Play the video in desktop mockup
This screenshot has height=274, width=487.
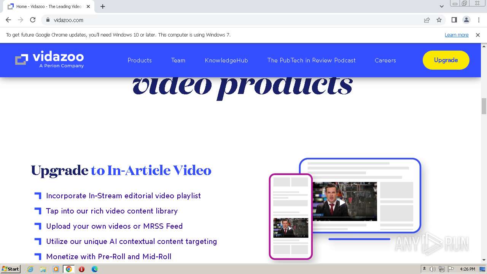[342, 202]
